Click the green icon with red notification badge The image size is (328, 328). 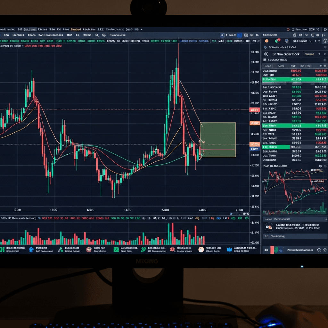click(278, 41)
